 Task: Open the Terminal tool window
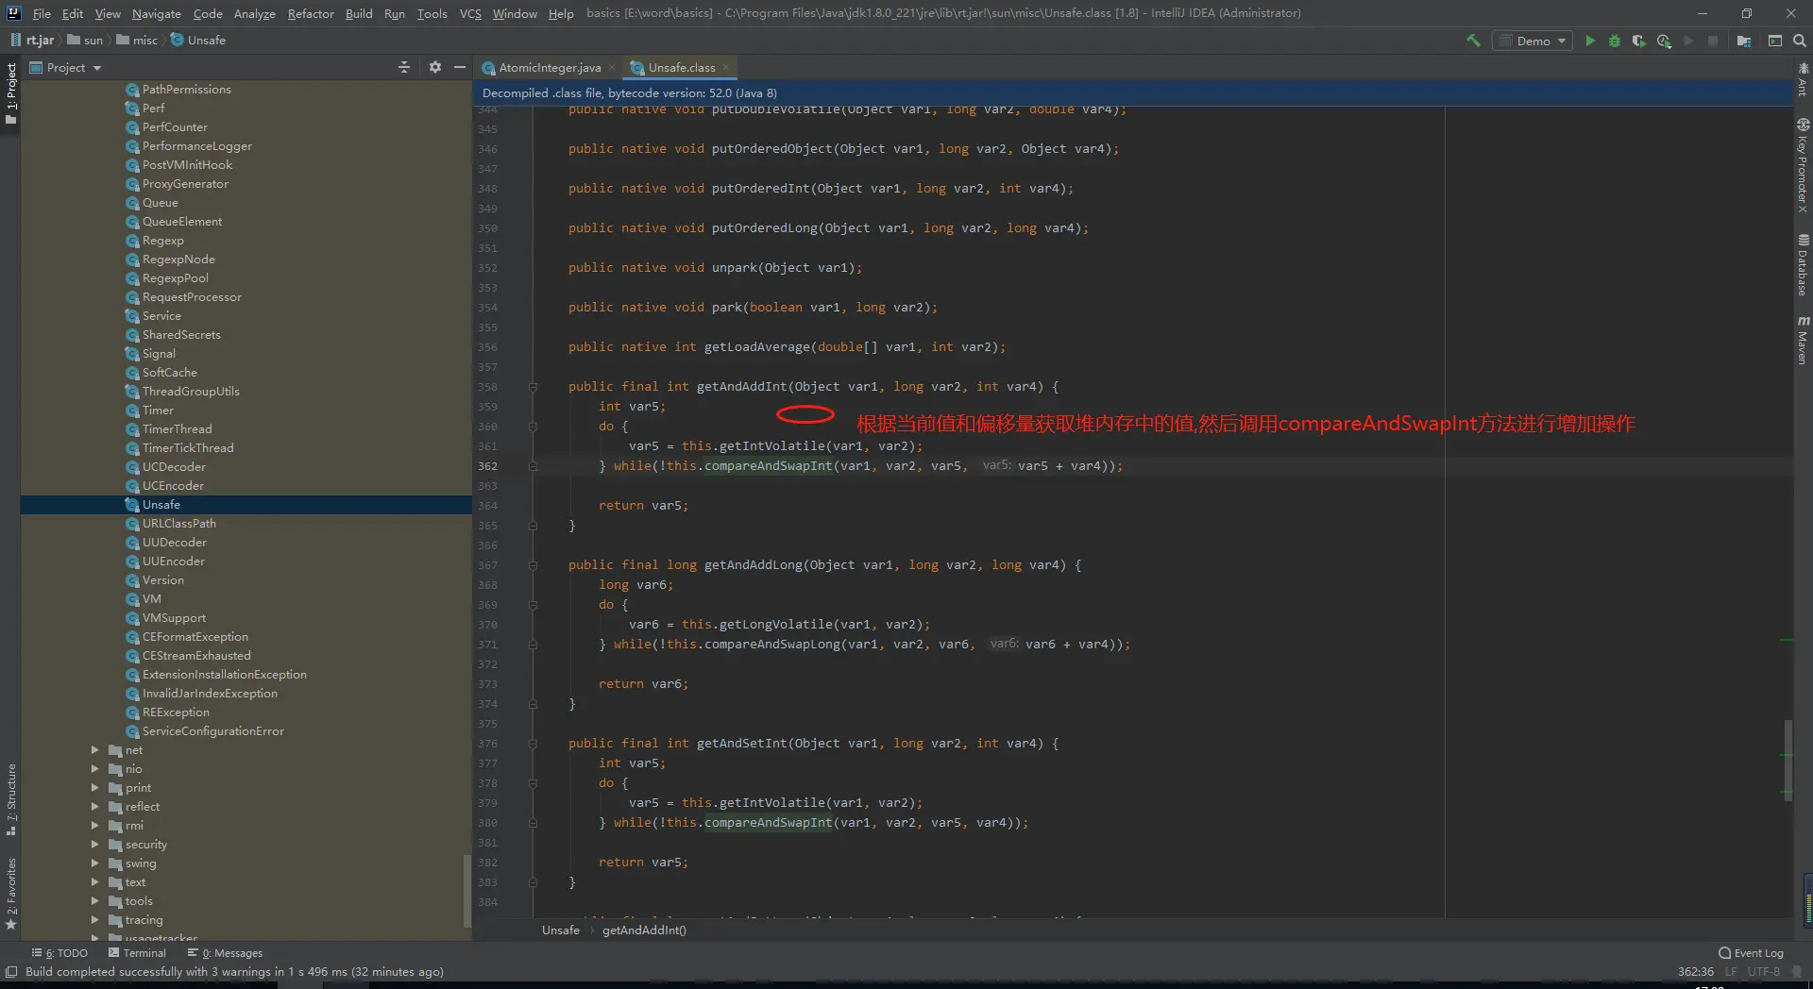[138, 953]
